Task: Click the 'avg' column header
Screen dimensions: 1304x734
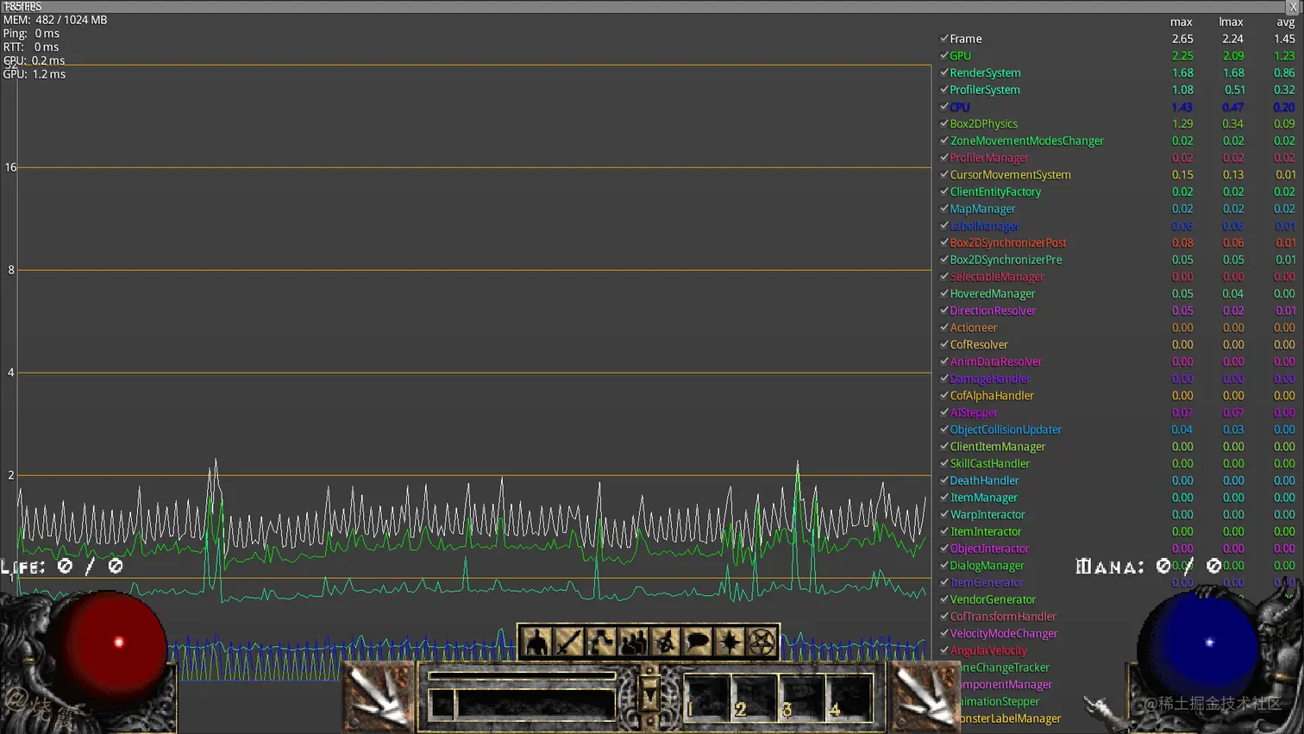Action: tap(1286, 22)
